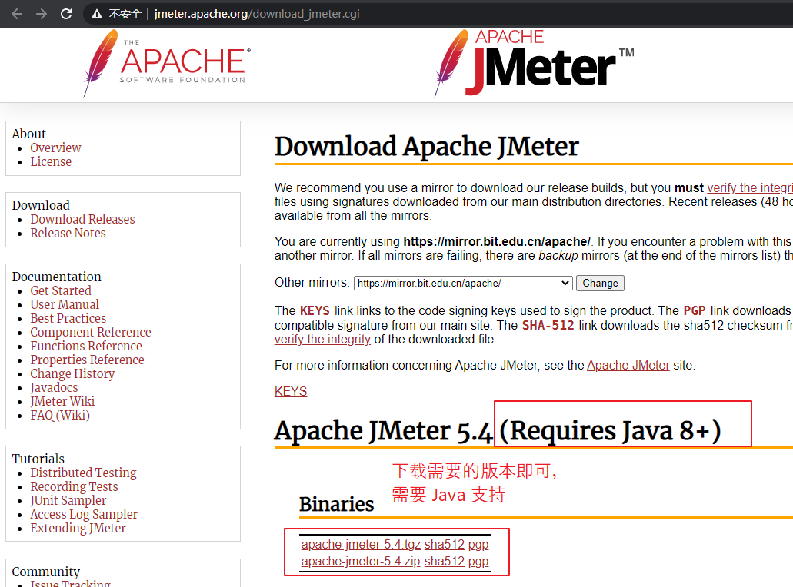Select the 'Binaries' heading
Image resolution: width=793 pixels, height=587 pixels.
[x=336, y=504]
